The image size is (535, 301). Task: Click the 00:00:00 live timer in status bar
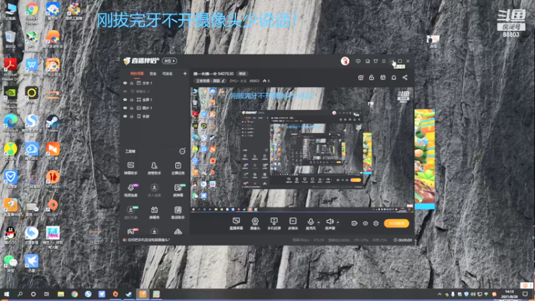click(x=403, y=240)
